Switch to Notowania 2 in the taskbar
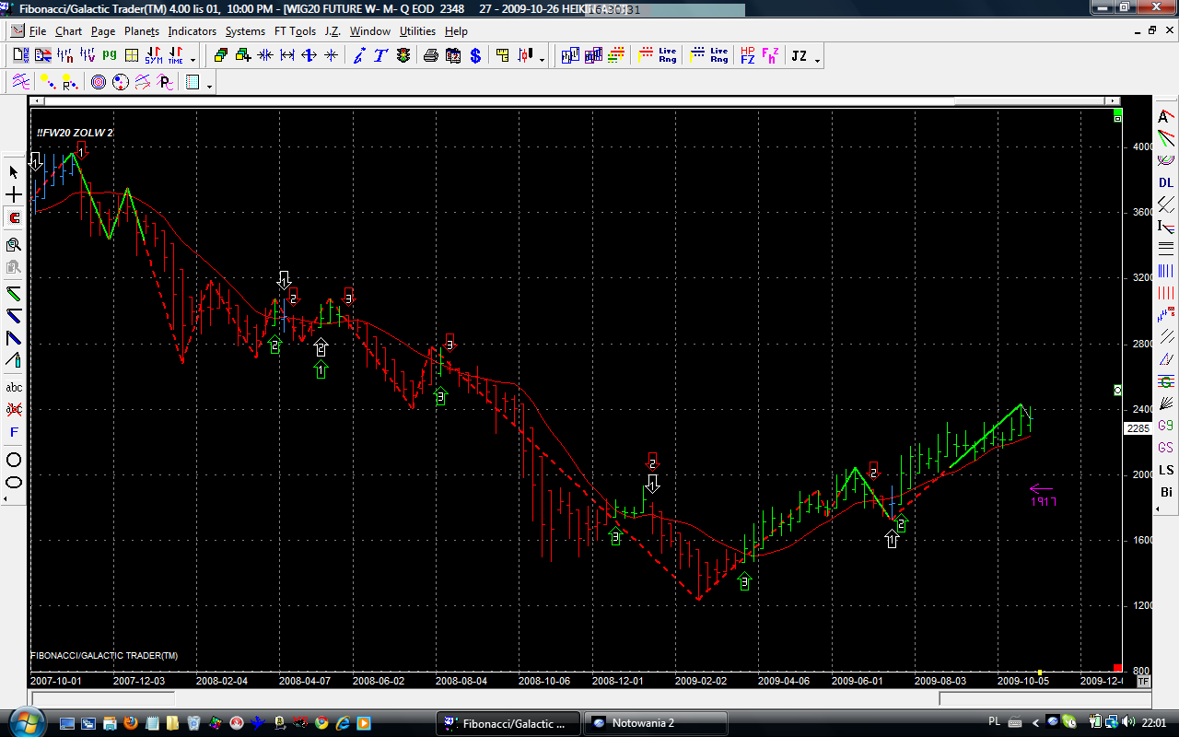Screen dimensions: 1179x737 point(655,723)
